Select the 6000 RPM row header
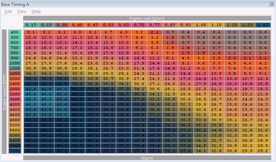 click(x=15, y=135)
